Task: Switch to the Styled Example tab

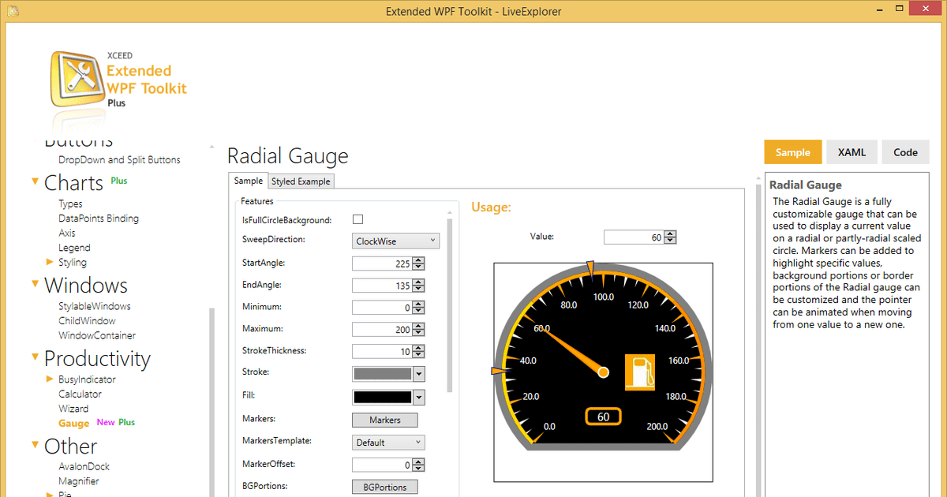Action: click(301, 181)
